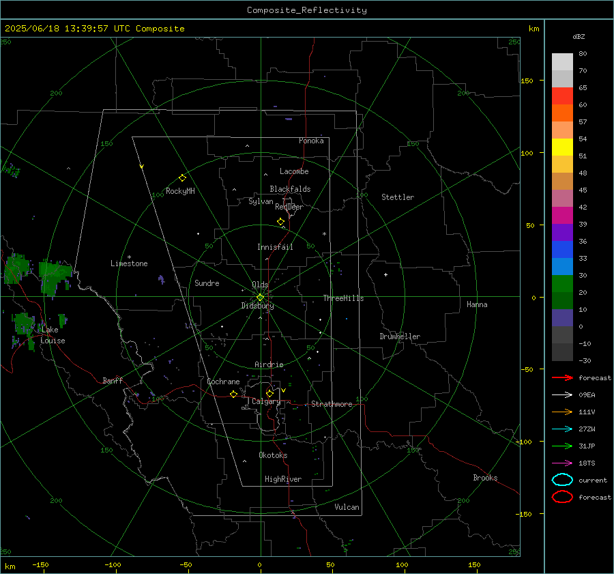This screenshot has width=614, height=574.
Task: Click the yellow diamond marker above Calgary
Action: click(x=269, y=393)
